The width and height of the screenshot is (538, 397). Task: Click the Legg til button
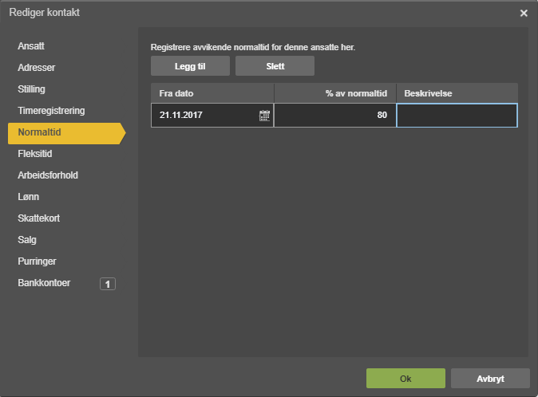tap(191, 65)
